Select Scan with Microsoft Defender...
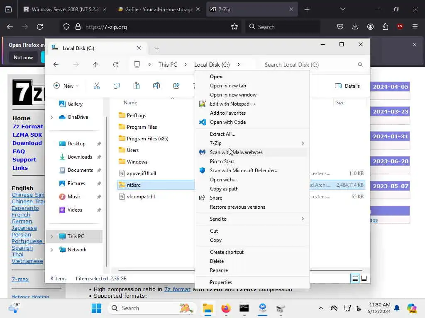Screen dimensions: 425x318 tap(252, 170)
